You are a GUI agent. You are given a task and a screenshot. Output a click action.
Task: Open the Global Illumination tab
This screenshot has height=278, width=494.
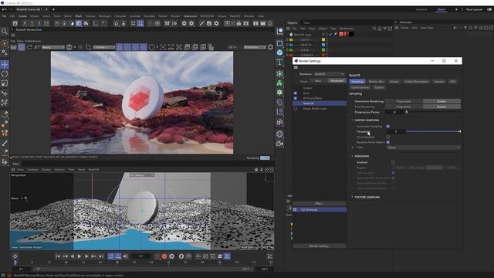coord(416,82)
